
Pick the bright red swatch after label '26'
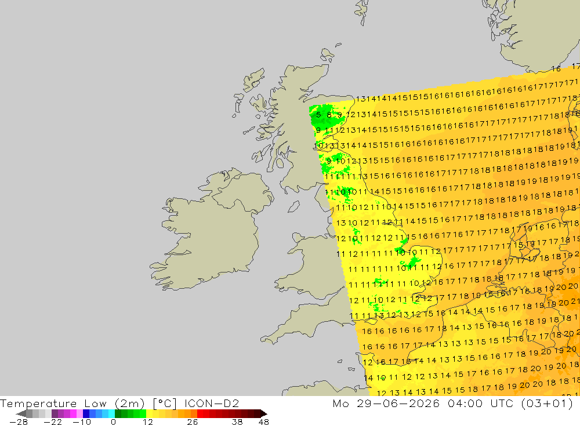tap(200, 414)
